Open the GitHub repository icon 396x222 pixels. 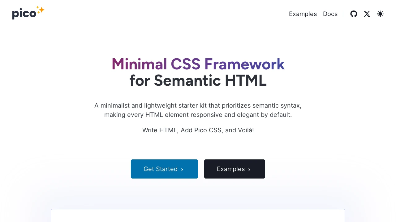point(354,14)
